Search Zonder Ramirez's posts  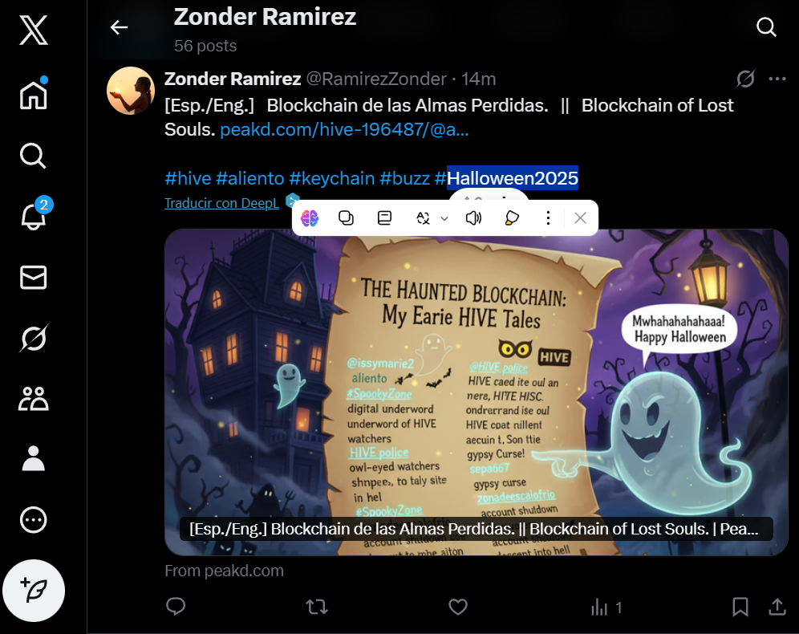click(x=766, y=26)
